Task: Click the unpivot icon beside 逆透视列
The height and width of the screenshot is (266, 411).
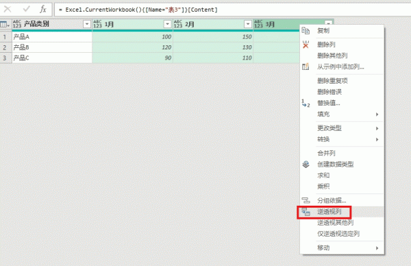Action: click(x=306, y=212)
